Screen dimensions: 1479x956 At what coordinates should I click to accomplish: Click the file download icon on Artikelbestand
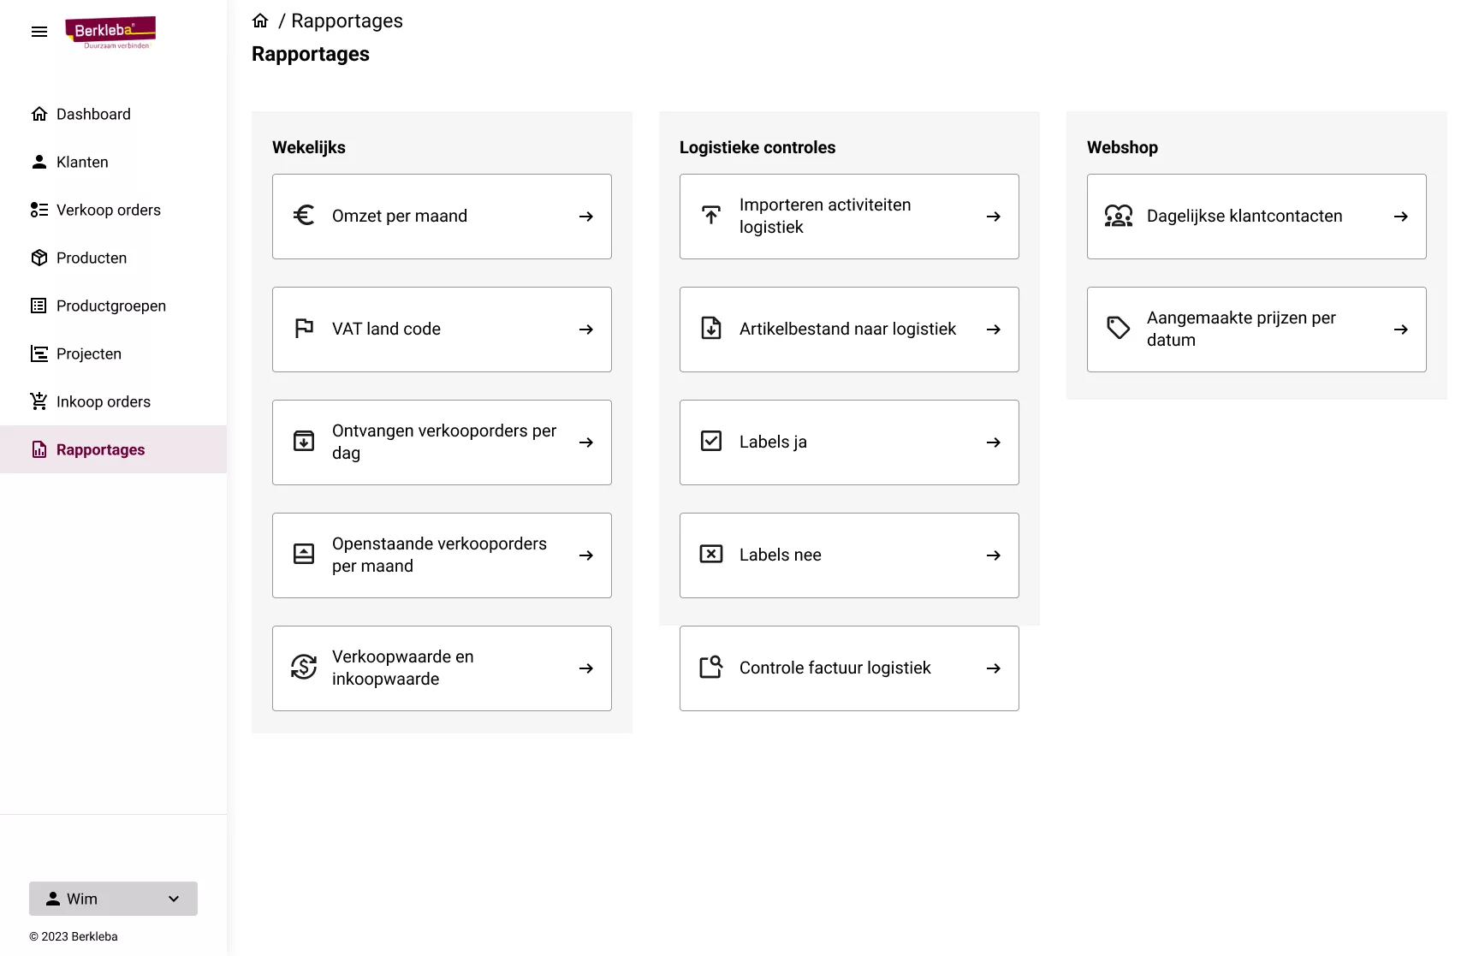pyautogui.click(x=711, y=329)
